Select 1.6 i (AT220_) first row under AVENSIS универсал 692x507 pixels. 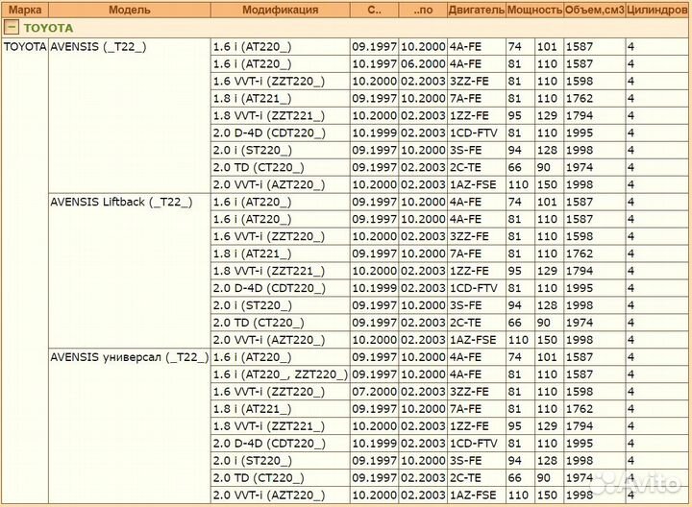(252, 357)
